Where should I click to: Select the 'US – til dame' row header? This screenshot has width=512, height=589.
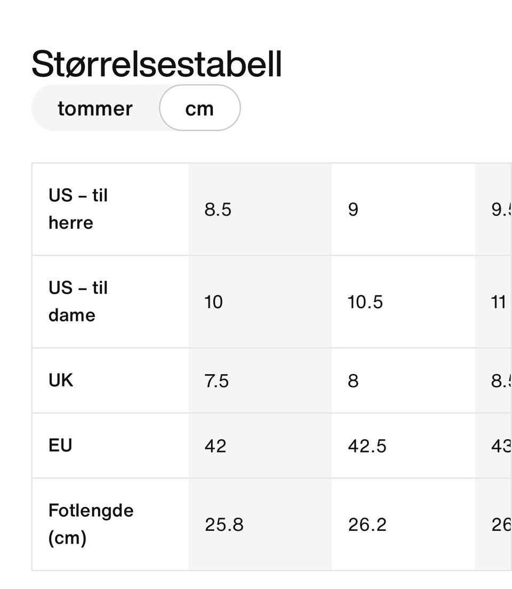coord(78,302)
